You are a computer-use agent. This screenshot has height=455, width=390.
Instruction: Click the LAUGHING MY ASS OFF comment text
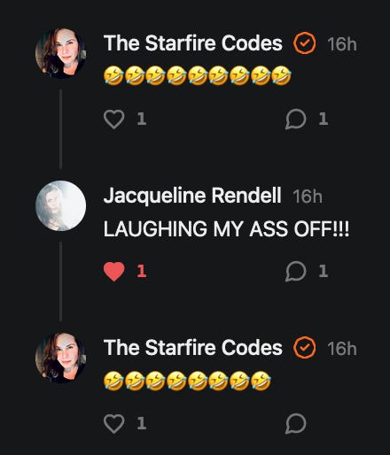(226, 229)
